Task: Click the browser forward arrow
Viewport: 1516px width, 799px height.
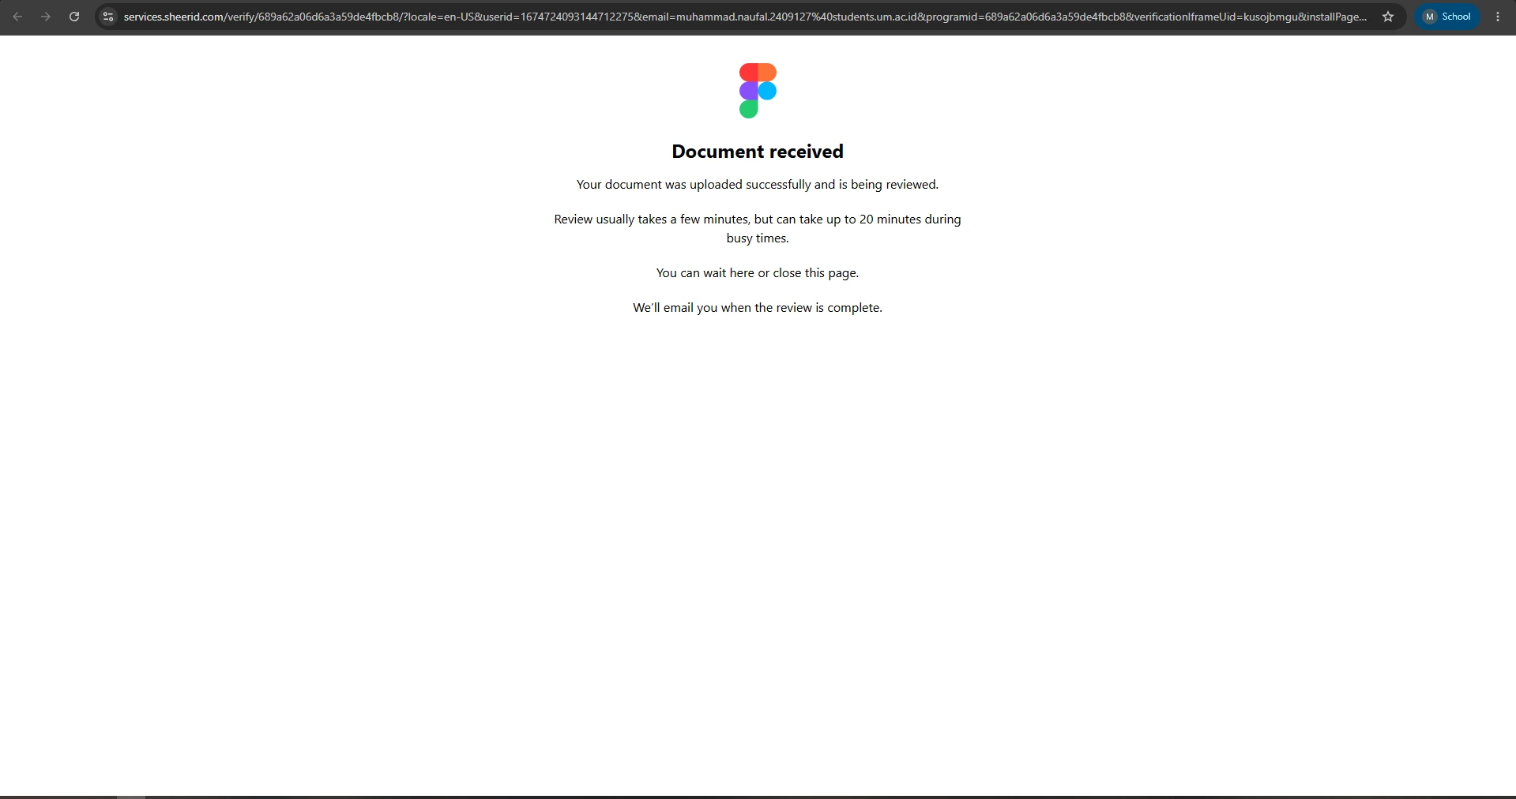Action: (46, 17)
